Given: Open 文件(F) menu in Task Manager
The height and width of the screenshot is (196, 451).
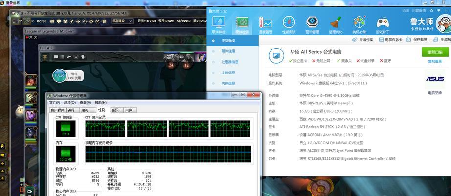Looking at the screenshot, I should pos(54,102).
